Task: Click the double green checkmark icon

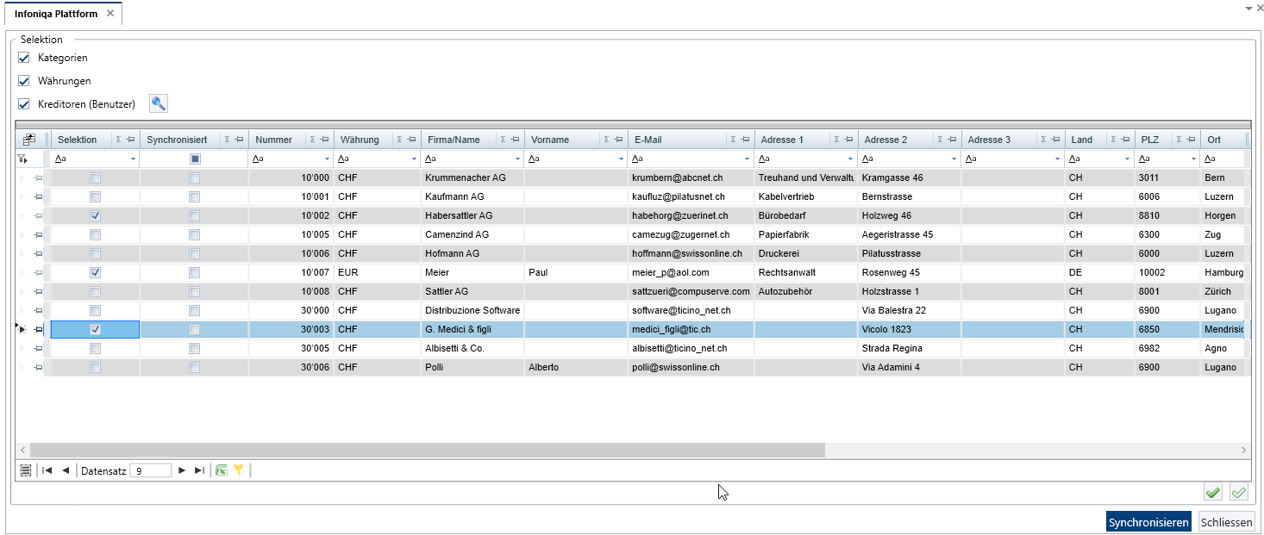Action: [x=1239, y=492]
